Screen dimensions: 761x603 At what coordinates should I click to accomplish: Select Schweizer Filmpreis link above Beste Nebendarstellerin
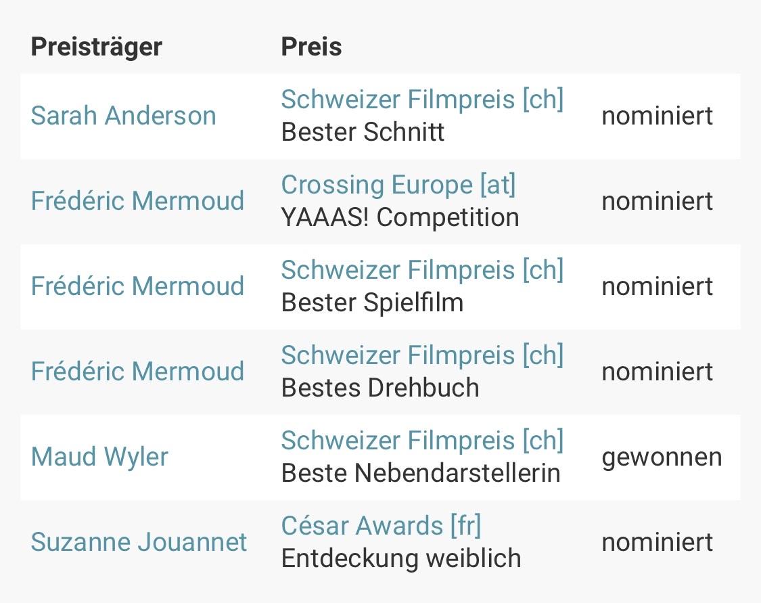coord(422,441)
